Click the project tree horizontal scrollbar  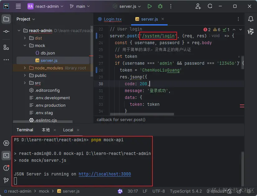pyautogui.click(x=43, y=122)
